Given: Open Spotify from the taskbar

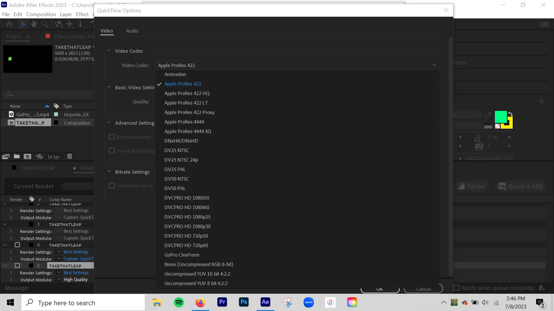Looking at the screenshot, I should [x=179, y=302].
